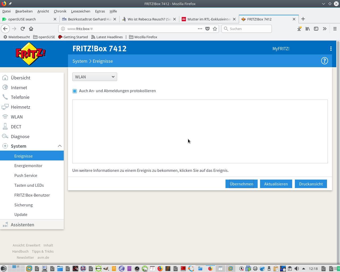Toggle Firefox sidebar icon
The height and width of the screenshot is (272, 340).
316,29
